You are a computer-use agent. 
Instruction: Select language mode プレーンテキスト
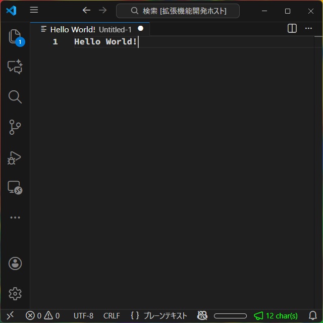point(159,316)
